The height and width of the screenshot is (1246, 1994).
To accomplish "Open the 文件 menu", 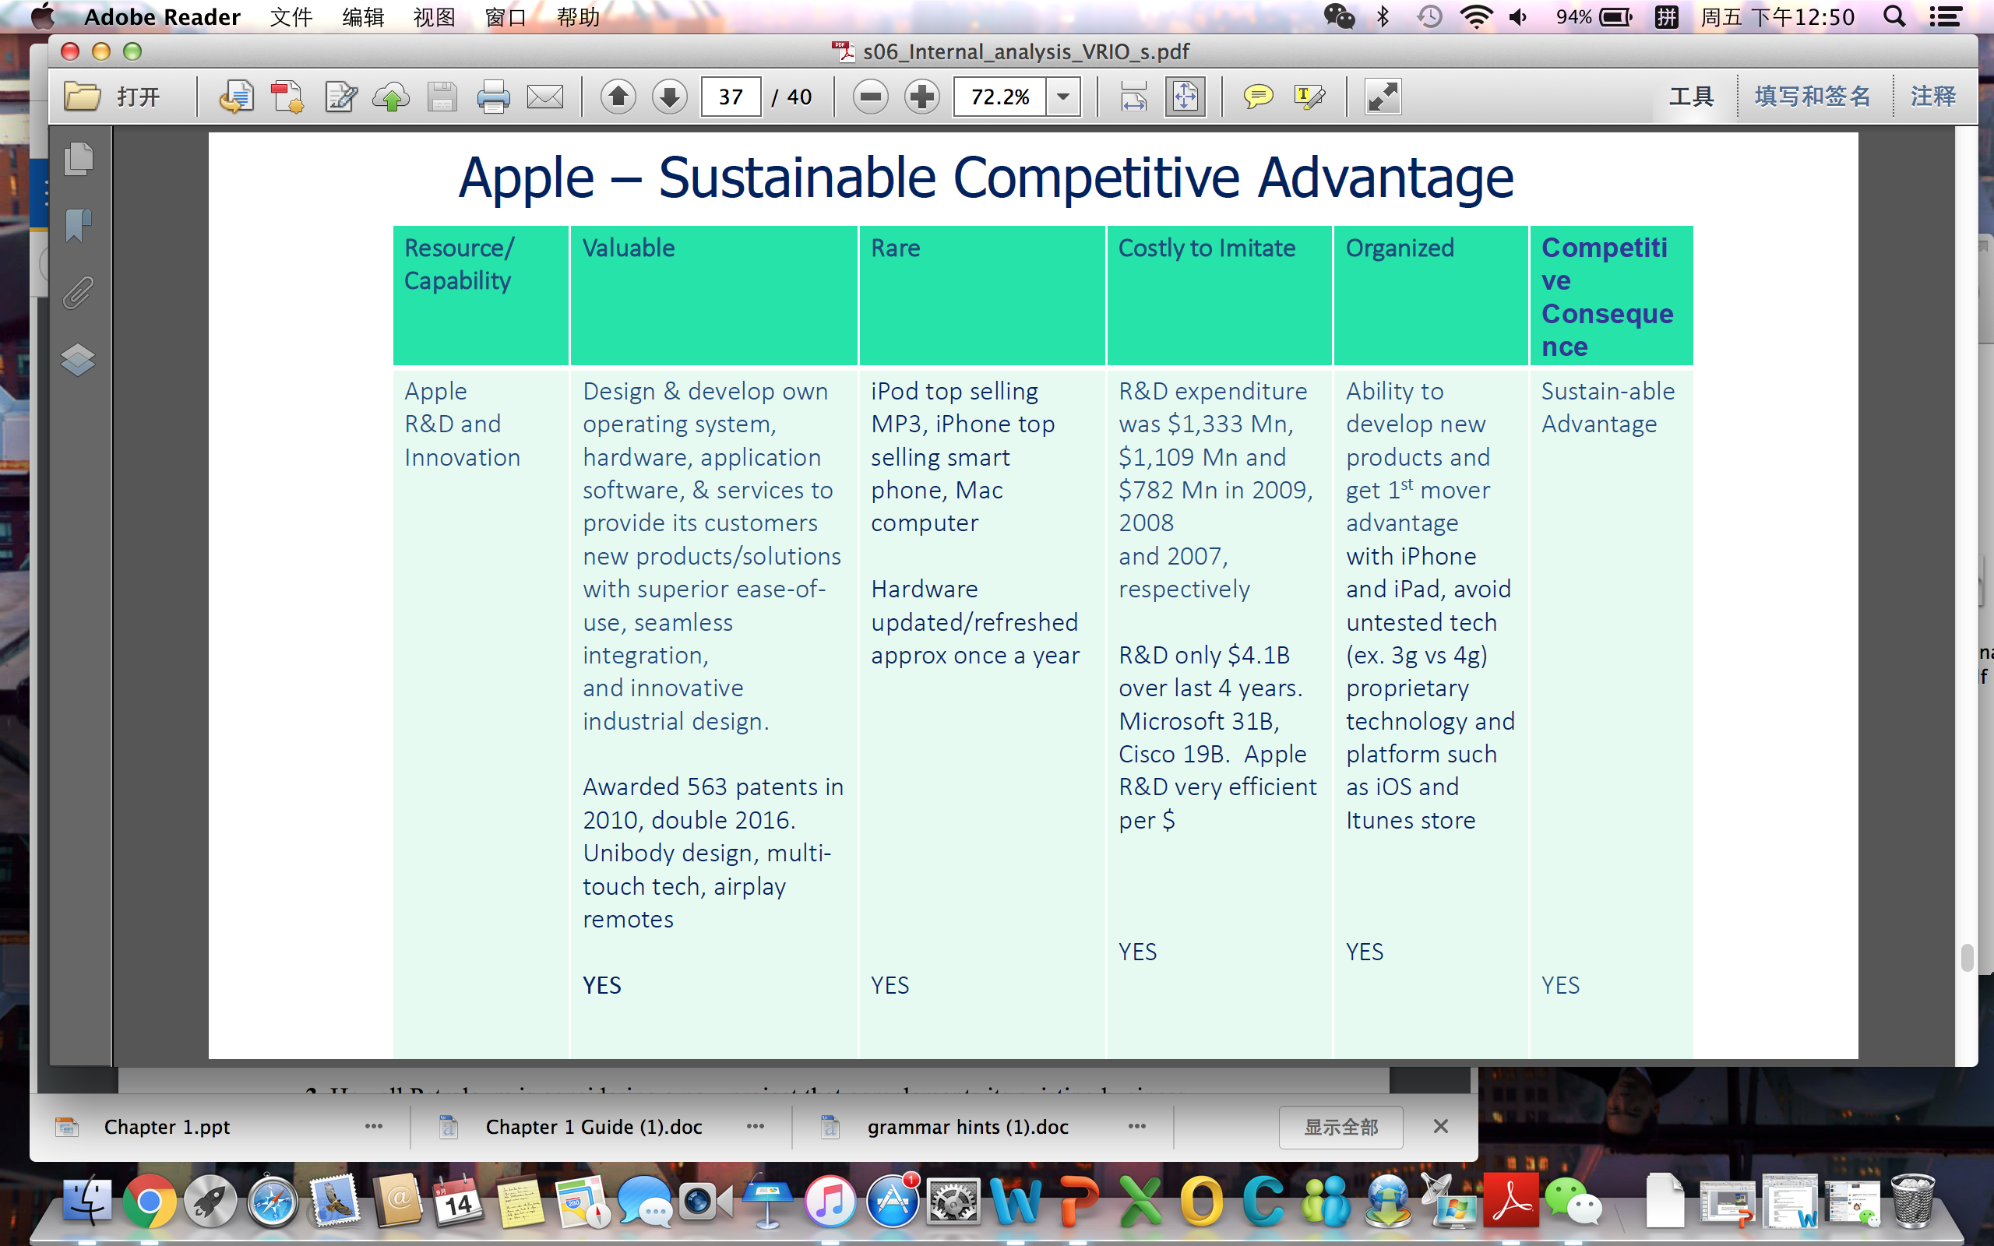I will click(291, 16).
